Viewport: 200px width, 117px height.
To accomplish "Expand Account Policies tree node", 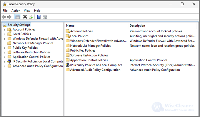I will pos(4,30).
